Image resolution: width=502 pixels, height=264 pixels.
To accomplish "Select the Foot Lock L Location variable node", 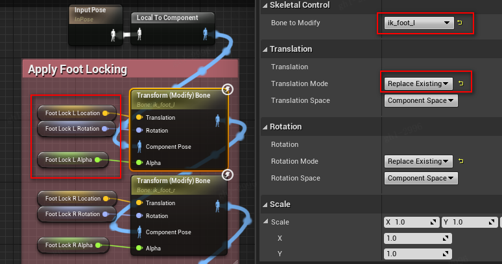I will (73, 113).
